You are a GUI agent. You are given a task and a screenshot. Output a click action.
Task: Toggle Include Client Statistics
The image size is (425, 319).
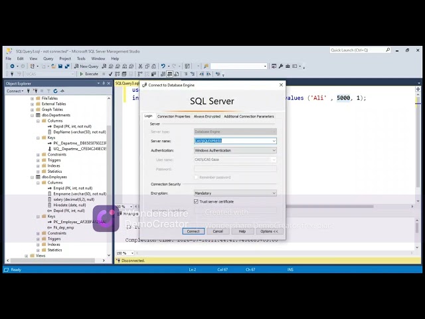(153, 74)
